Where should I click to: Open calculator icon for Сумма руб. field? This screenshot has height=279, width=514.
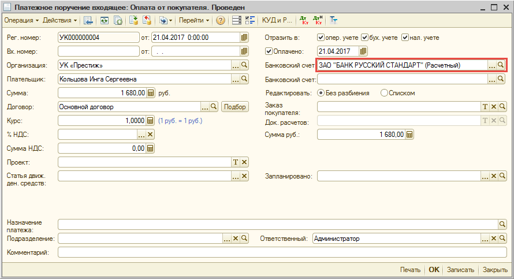409,135
